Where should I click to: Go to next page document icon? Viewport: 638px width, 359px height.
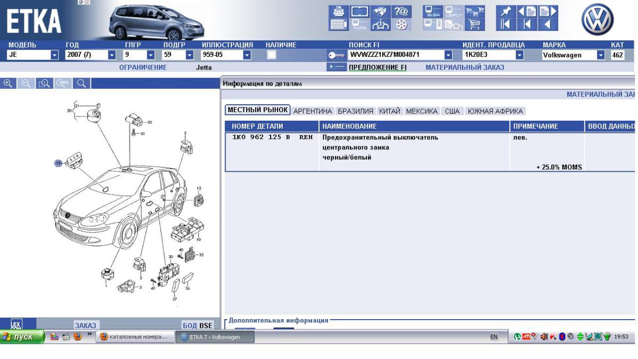(x=548, y=12)
